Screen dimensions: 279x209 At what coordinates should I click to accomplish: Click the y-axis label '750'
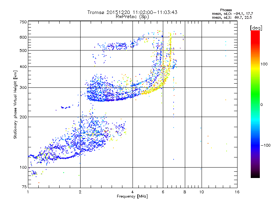coord(23,22)
